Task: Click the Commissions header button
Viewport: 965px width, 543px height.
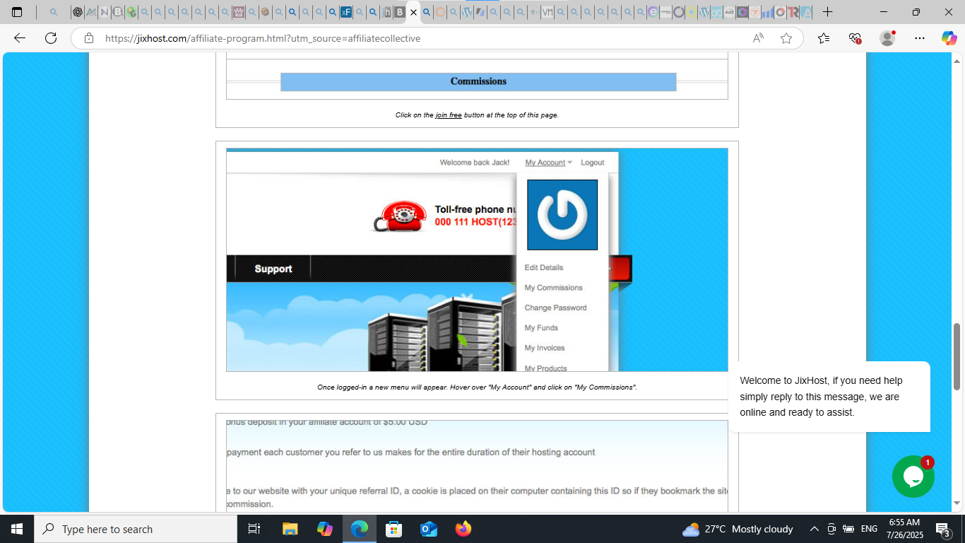Action: click(478, 81)
